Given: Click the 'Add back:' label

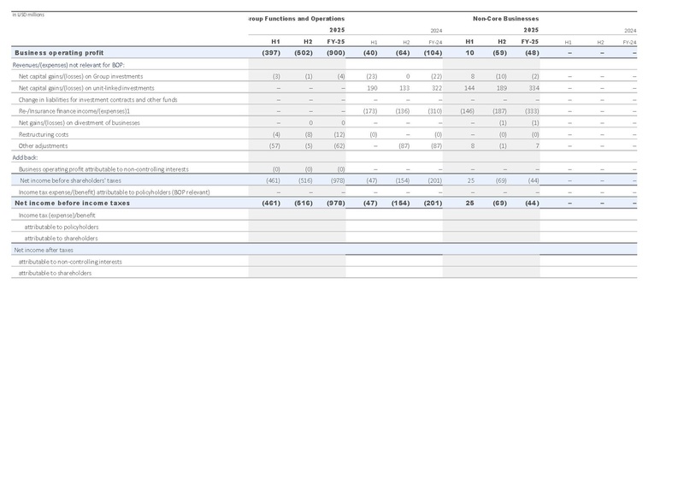Looking at the screenshot, I should [x=26, y=157].
